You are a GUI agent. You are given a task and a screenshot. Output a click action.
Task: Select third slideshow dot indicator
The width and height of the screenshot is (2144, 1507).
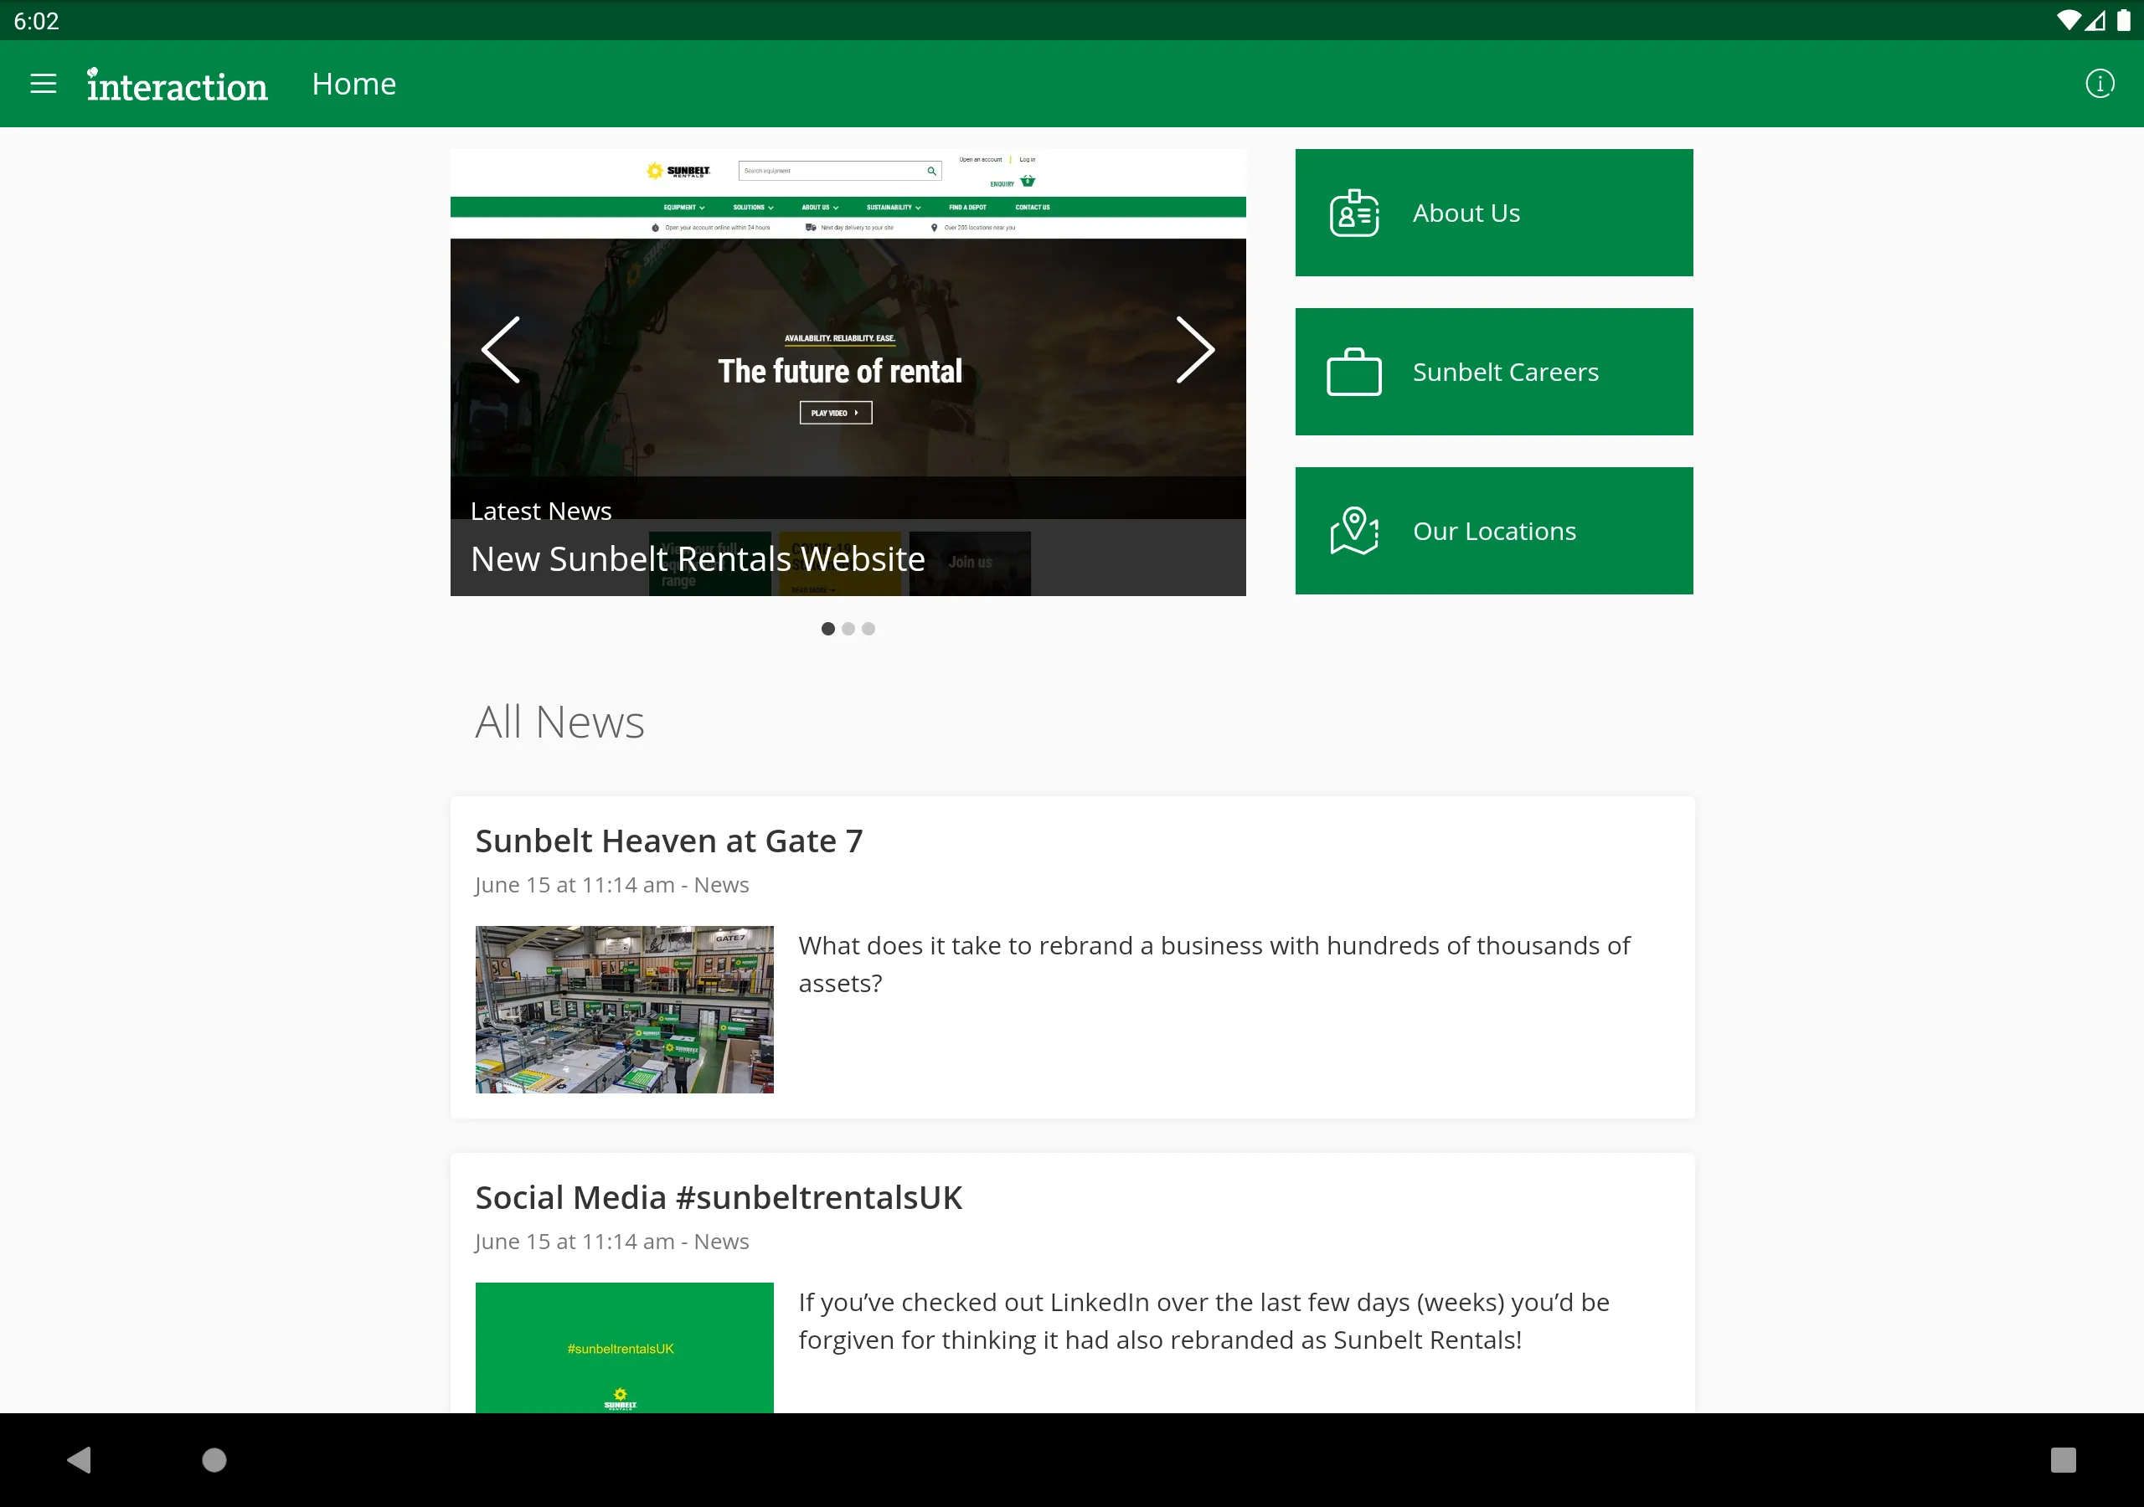pos(868,628)
